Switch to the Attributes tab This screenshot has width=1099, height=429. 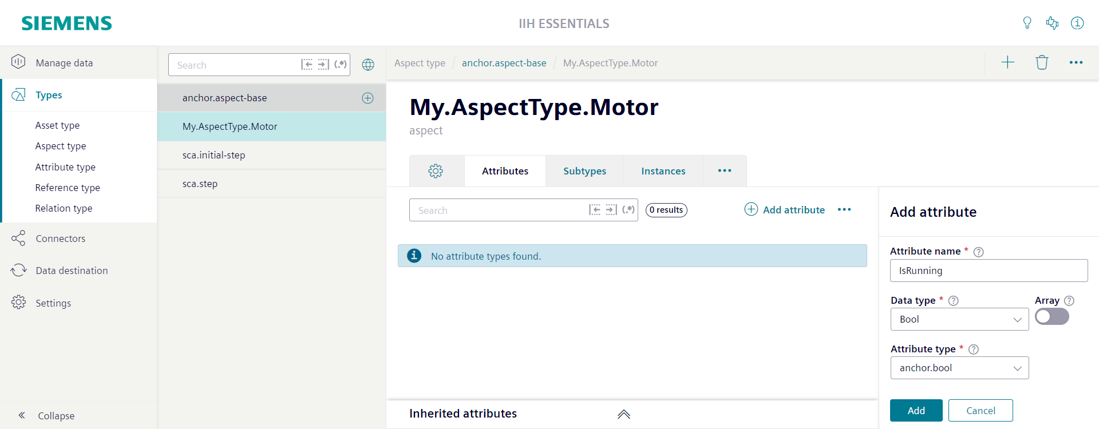505,170
